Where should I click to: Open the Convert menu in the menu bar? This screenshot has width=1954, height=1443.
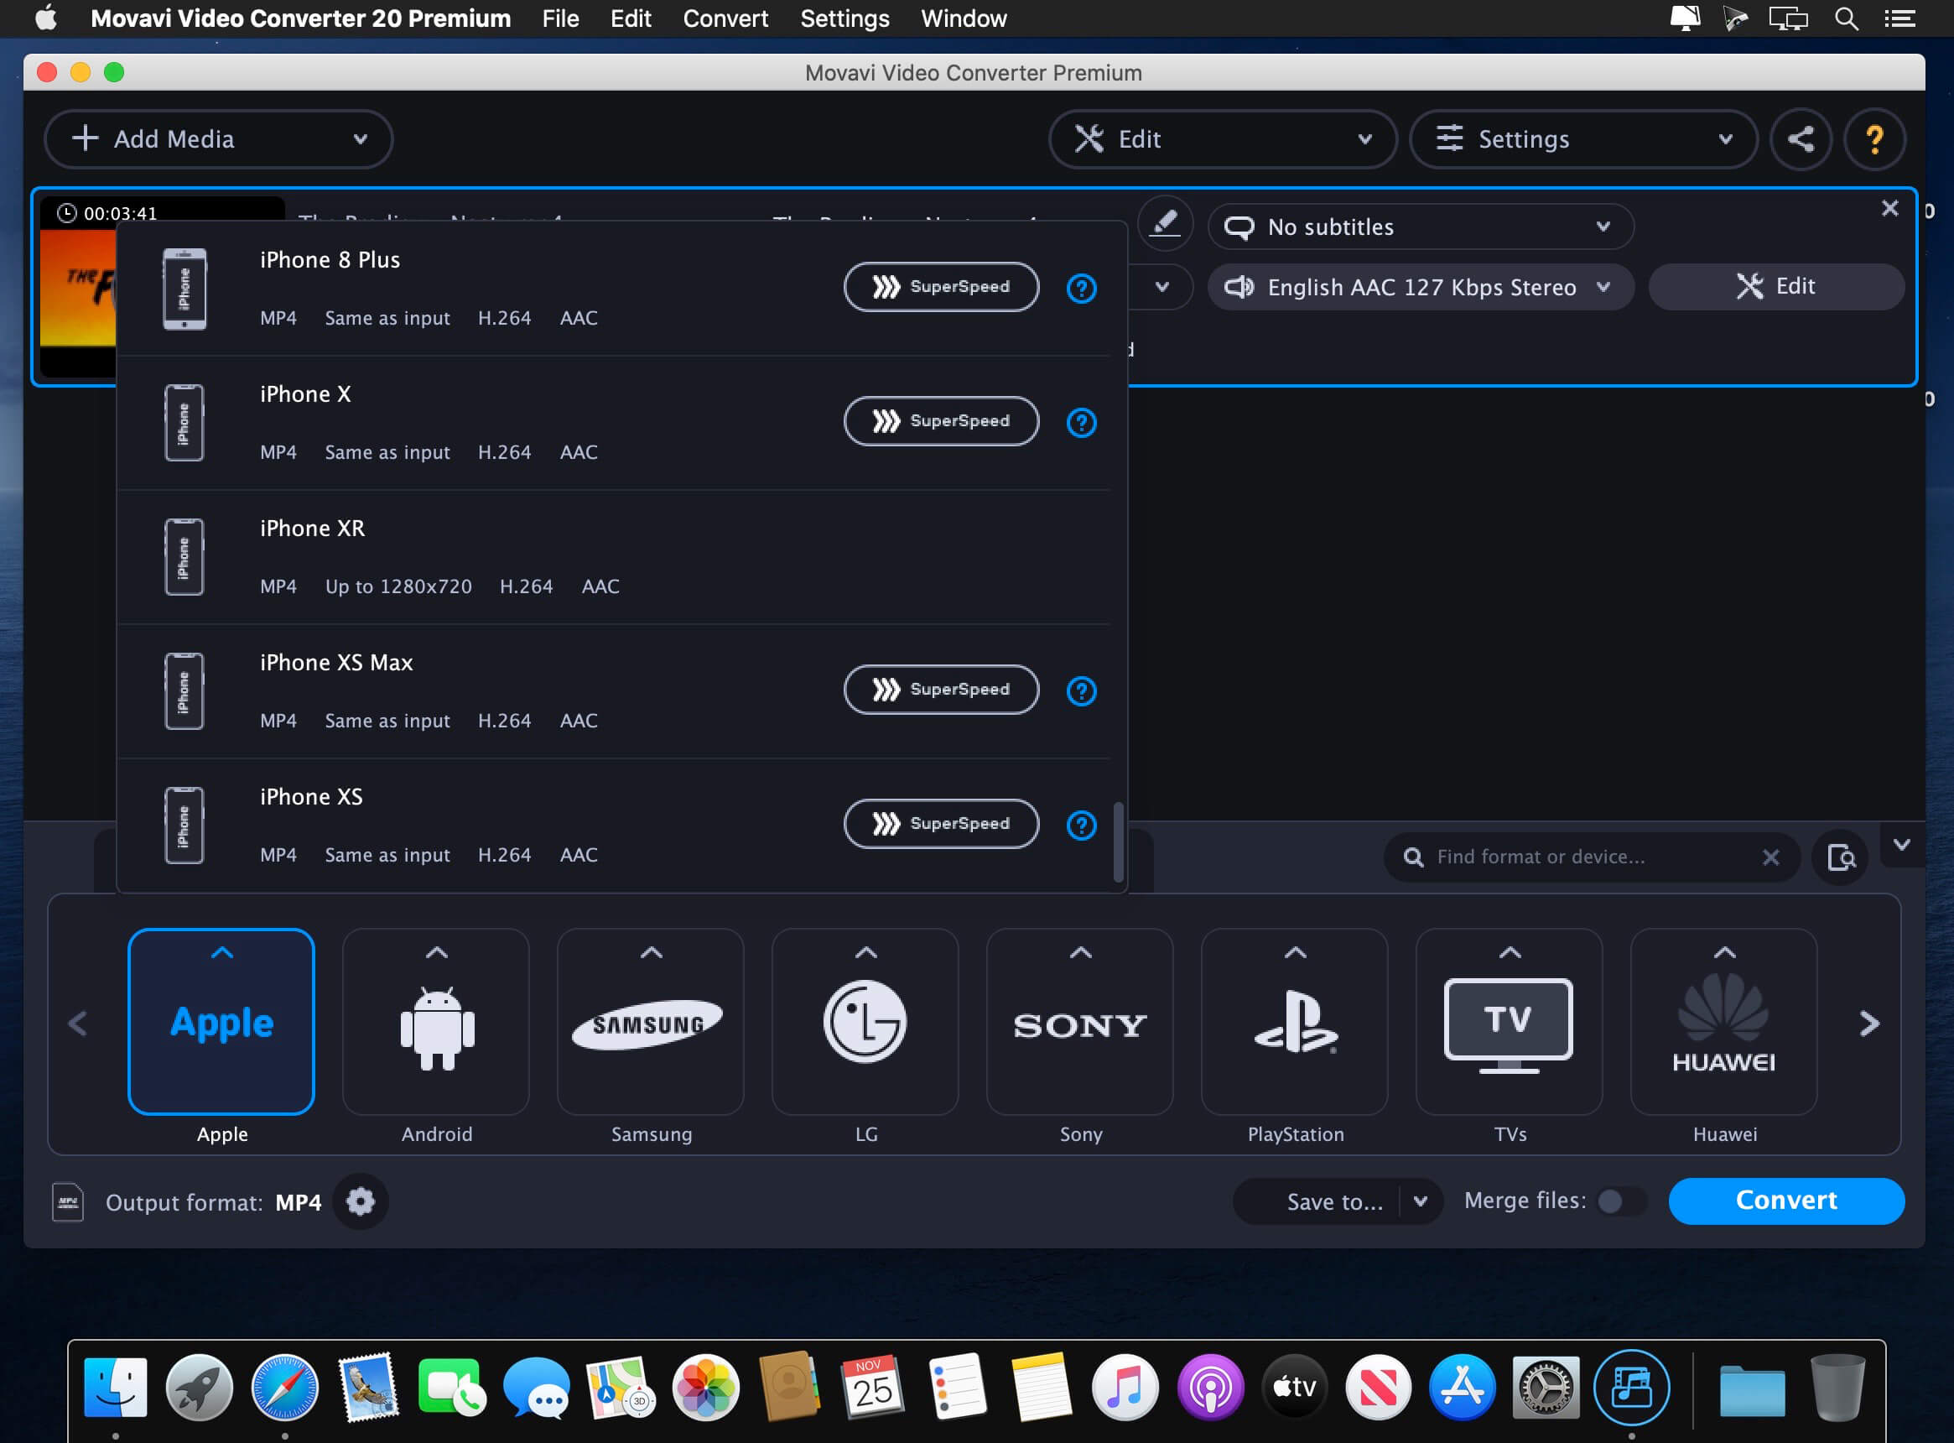(725, 18)
